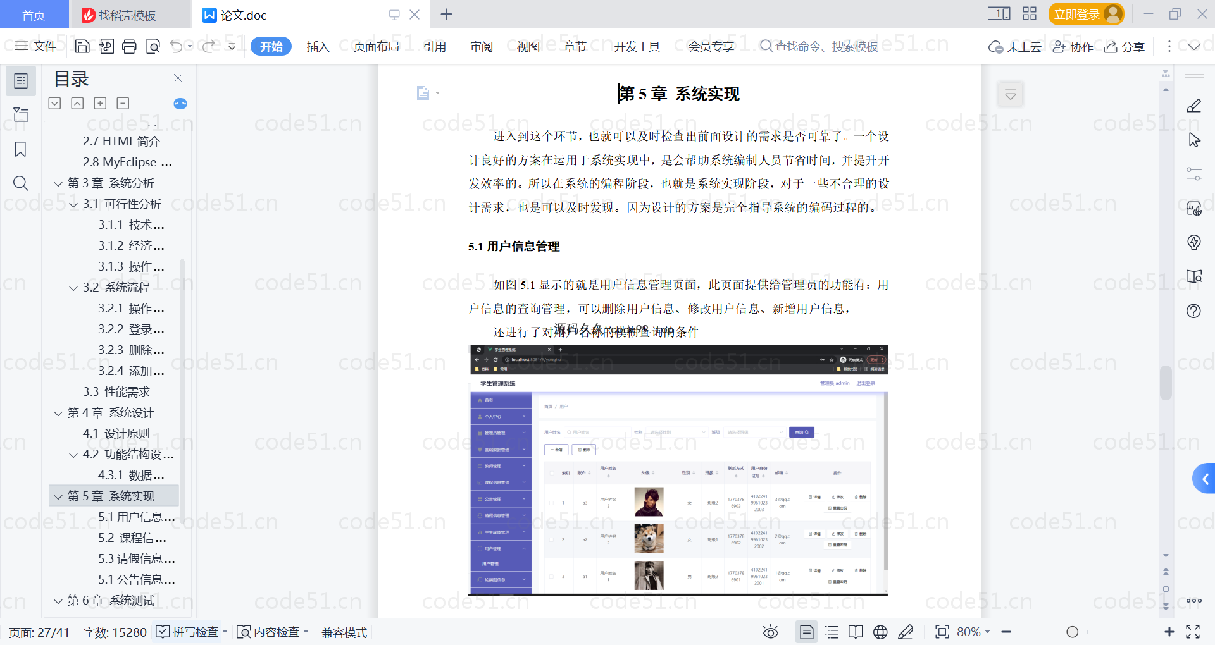1215x645 pixels.
Task: Select the 引用 ribbon tab
Action: 435,46
